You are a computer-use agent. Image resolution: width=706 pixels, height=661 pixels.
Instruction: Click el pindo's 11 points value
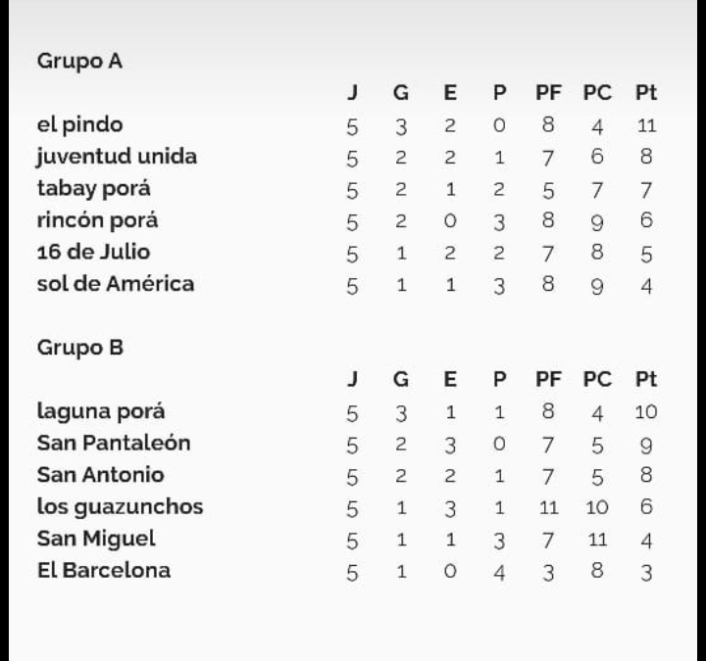646,125
